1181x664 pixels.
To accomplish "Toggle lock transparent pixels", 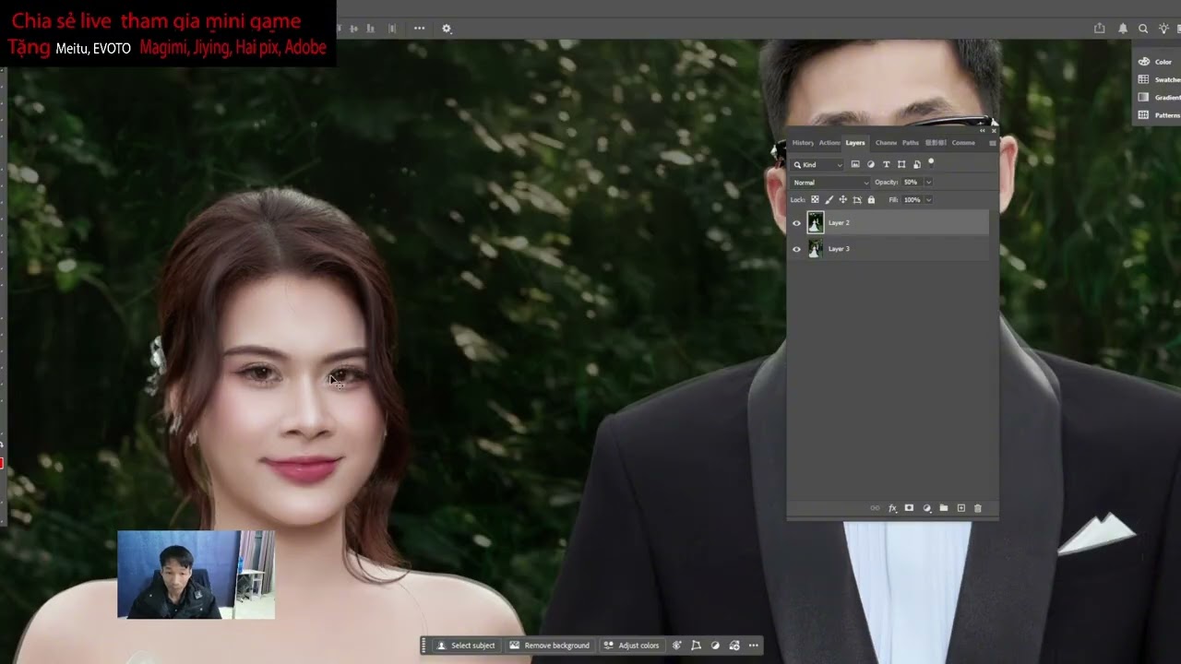I will click(815, 199).
